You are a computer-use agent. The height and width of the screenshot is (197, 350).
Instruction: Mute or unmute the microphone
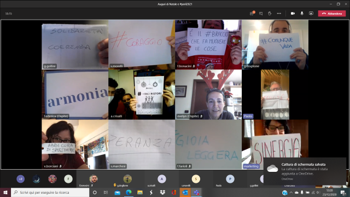tap(302, 13)
